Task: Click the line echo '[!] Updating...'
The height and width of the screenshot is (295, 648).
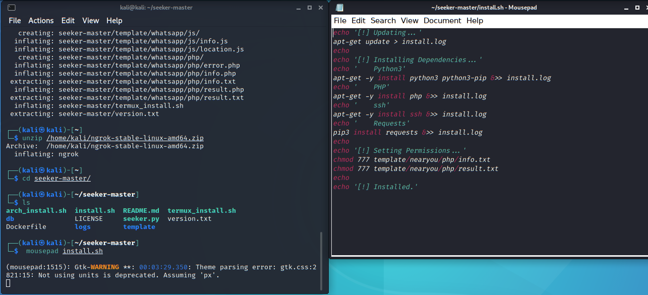Action: pos(378,32)
